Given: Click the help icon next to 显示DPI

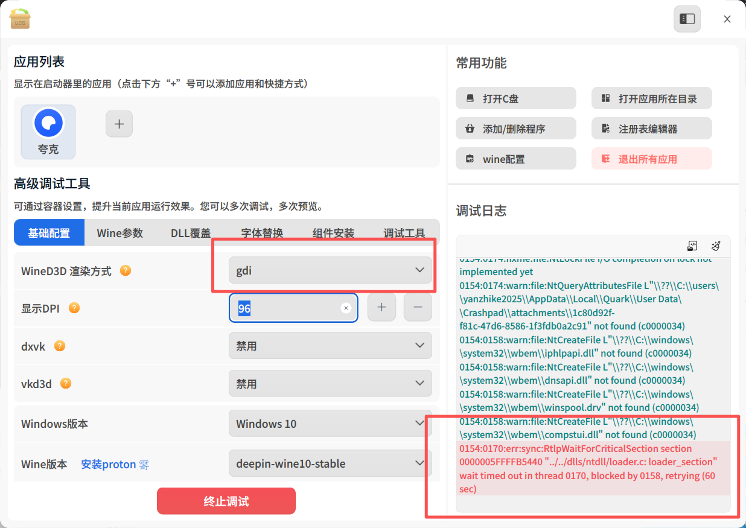Looking at the screenshot, I should pyautogui.click(x=74, y=308).
